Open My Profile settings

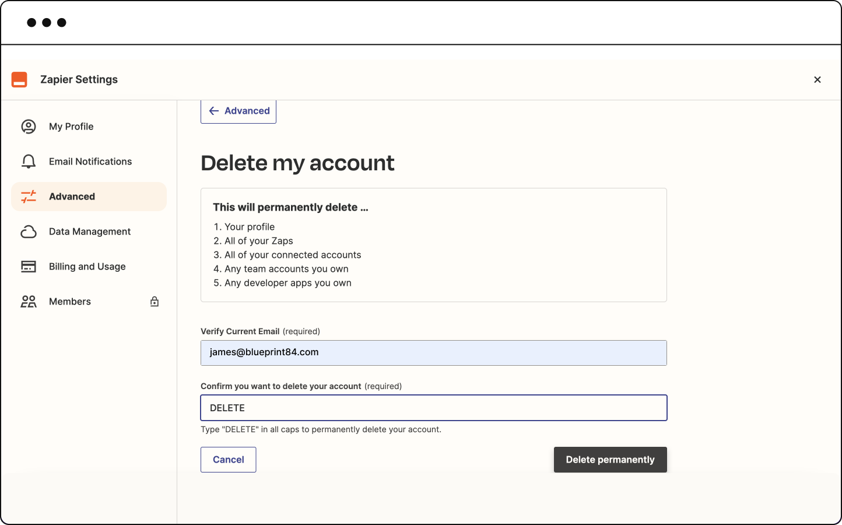[89, 127]
